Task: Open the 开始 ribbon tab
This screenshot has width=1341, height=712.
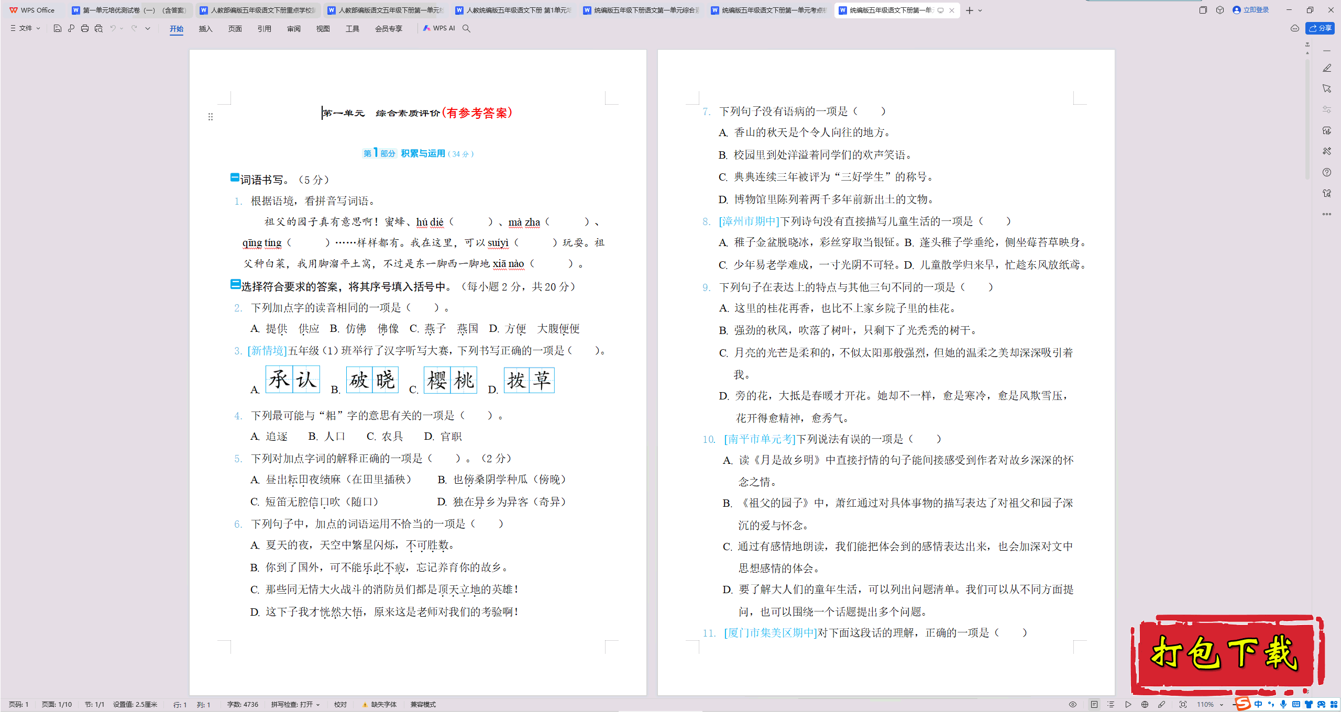Action: pyautogui.click(x=177, y=29)
